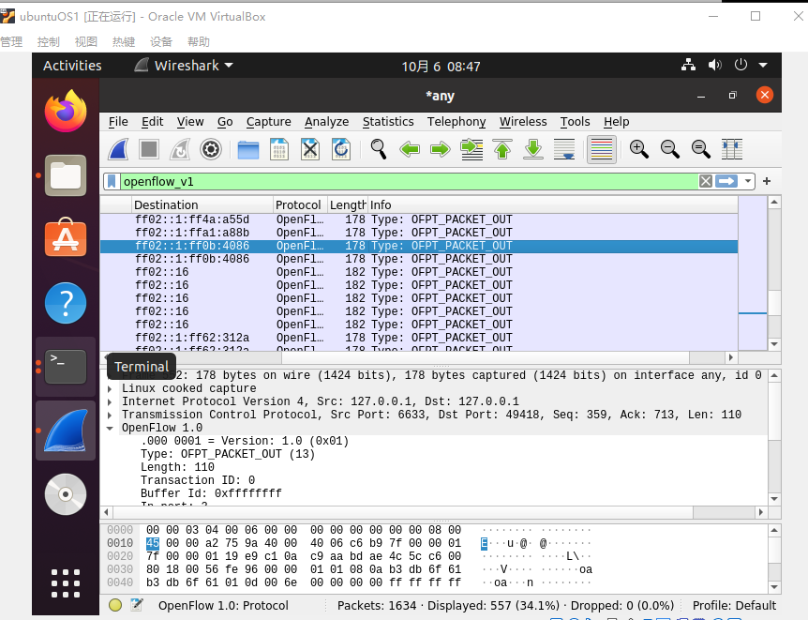Screen dimensions: 808x620
Task: Sort by Protocol column header
Action: pyautogui.click(x=300, y=204)
